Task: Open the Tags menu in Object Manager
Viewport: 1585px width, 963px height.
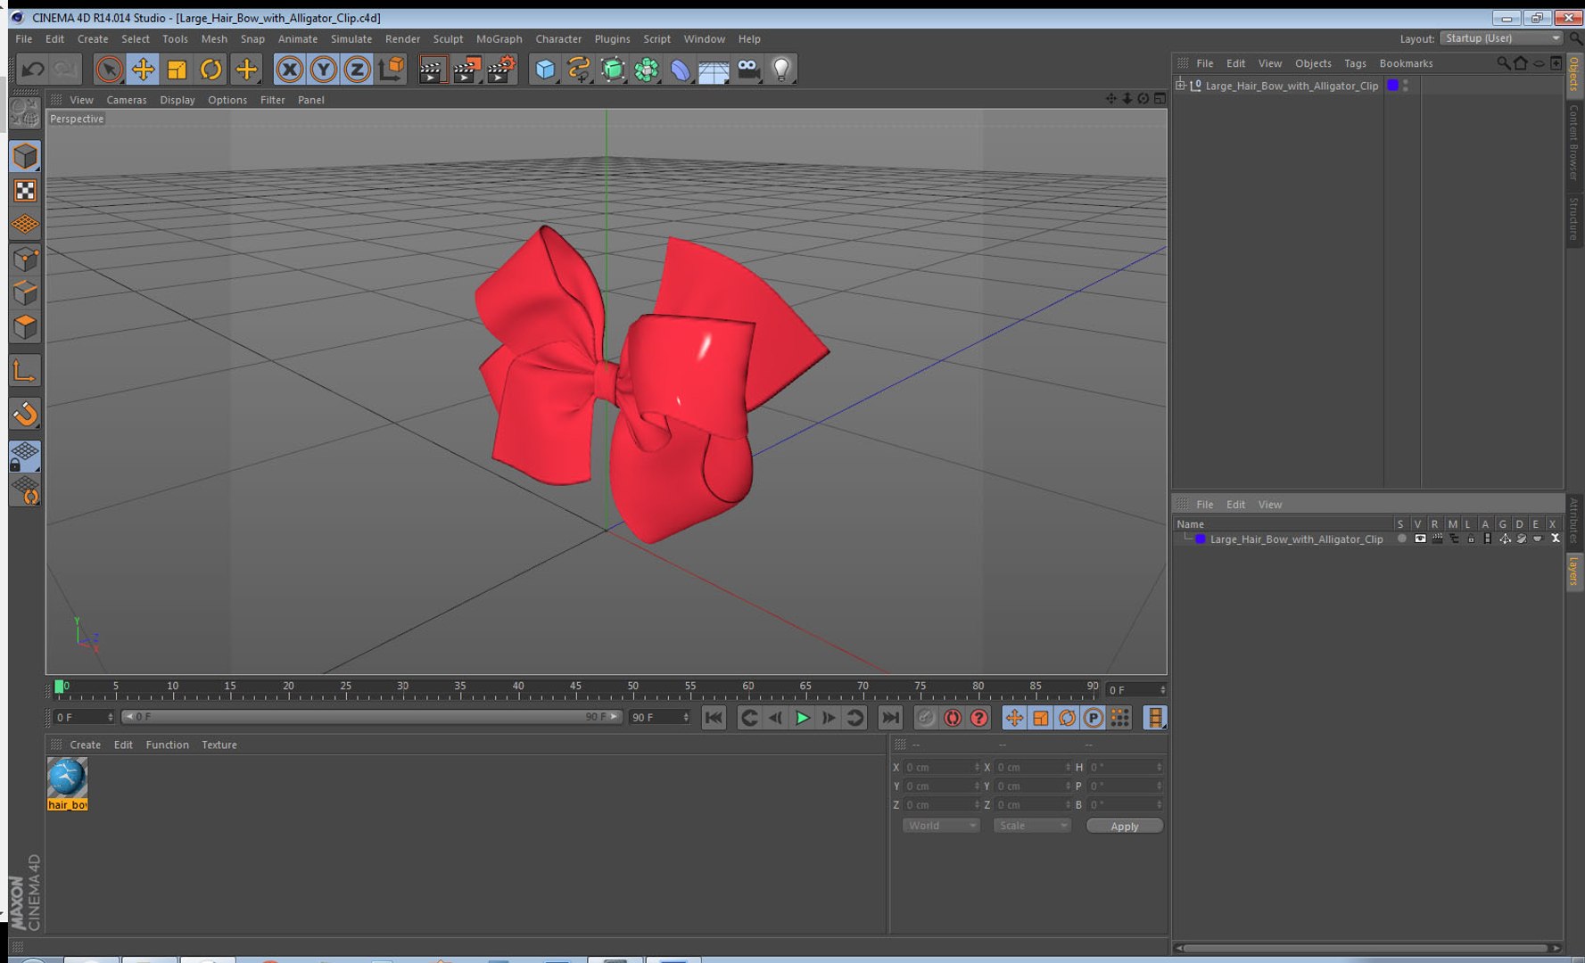Action: pos(1355,63)
